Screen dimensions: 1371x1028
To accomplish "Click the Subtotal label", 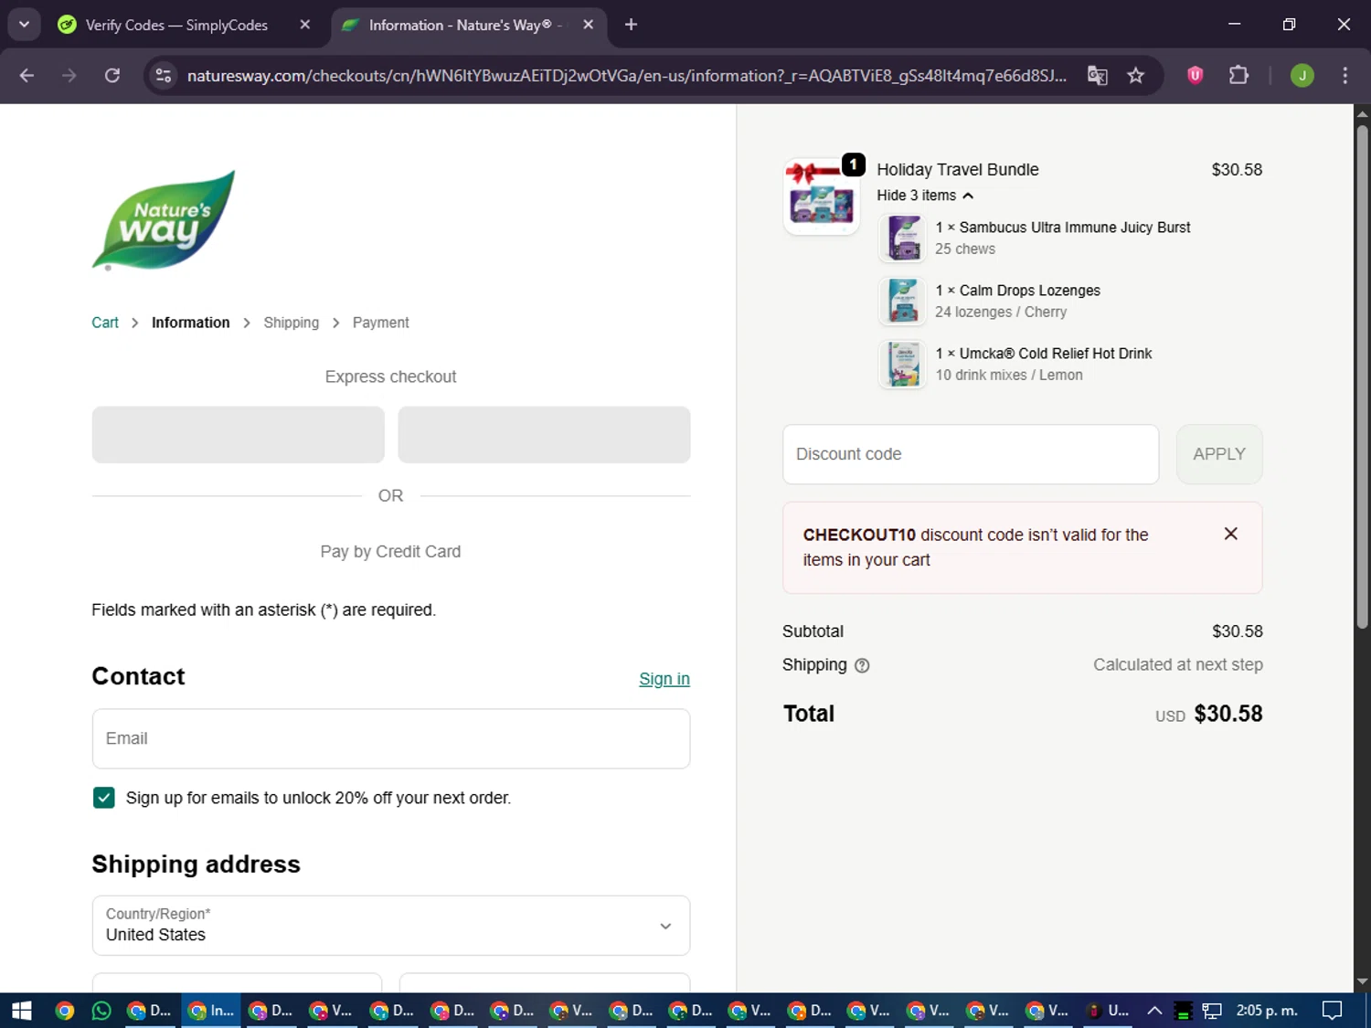I will pyautogui.click(x=813, y=631).
